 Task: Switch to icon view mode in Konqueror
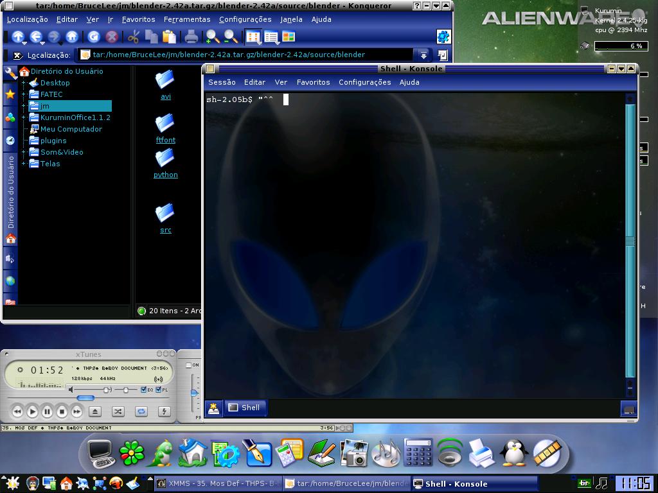(253, 37)
